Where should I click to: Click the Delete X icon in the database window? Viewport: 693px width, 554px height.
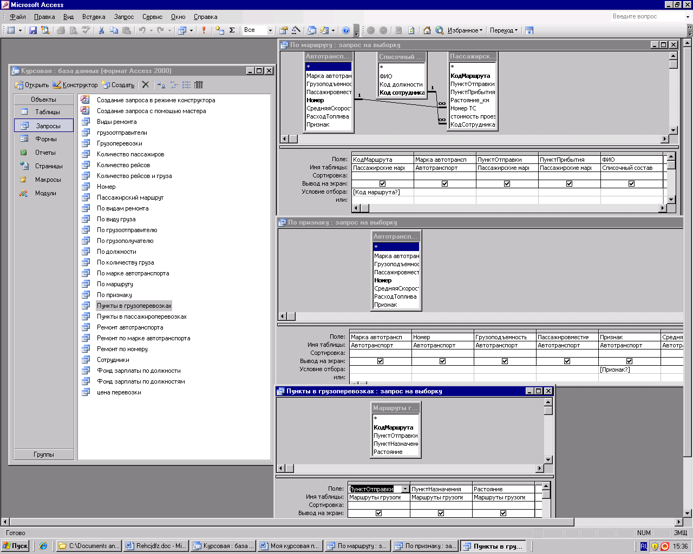[x=146, y=85]
